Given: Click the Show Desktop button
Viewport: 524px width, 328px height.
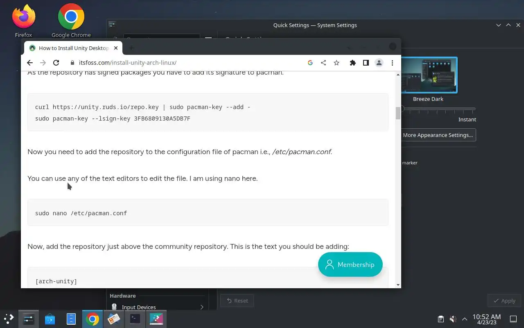Looking at the screenshot, I should [513, 319].
